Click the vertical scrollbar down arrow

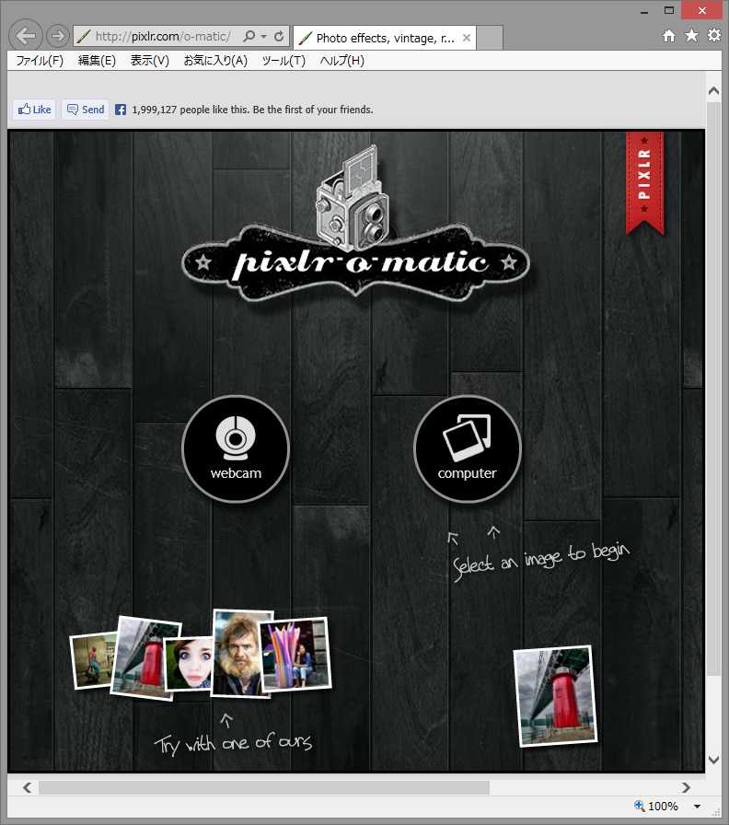coord(713,760)
